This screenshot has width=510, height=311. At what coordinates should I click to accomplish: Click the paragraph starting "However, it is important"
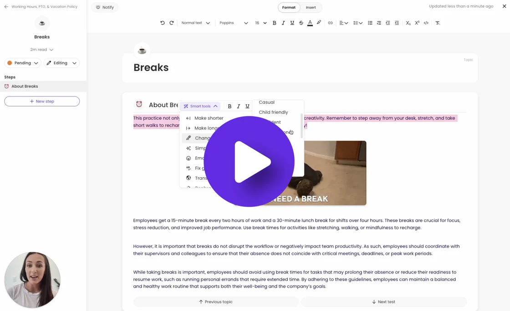tap(296, 250)
